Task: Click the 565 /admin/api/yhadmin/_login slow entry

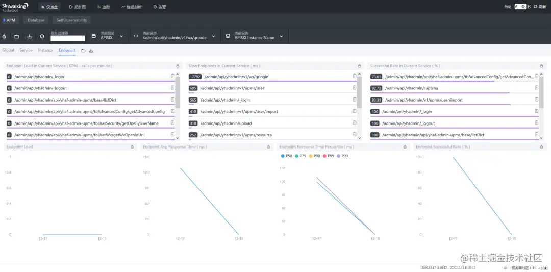Action: click(x=272, y=100)
